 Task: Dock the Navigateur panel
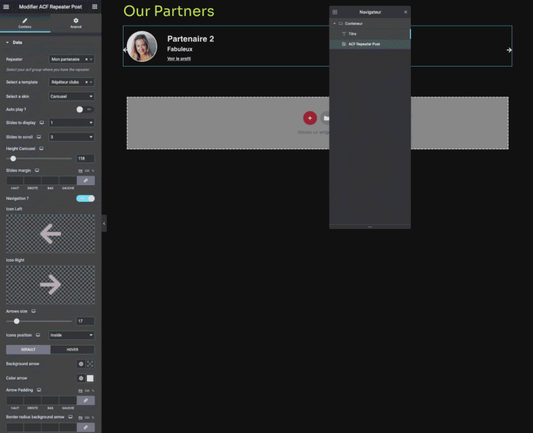335,12
